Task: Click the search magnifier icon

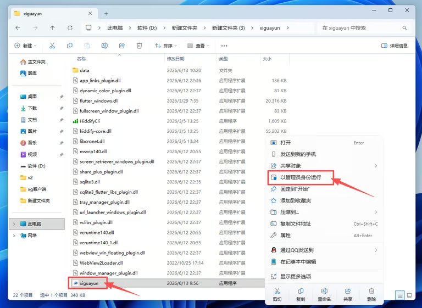Action: click(404, 27)
